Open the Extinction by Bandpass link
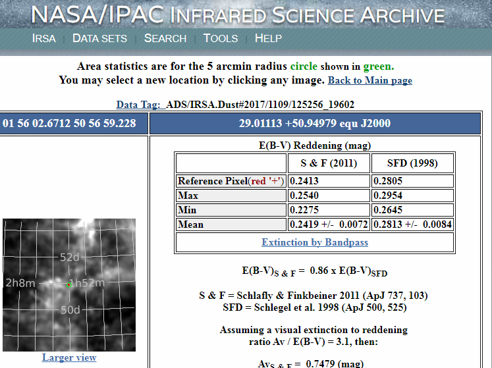 (315, 242)
